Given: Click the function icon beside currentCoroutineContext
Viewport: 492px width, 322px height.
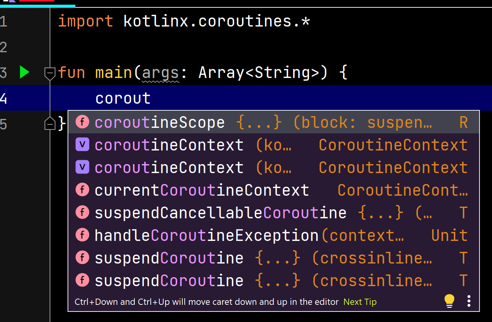Looking at the screenshot, I should point(82,190).
